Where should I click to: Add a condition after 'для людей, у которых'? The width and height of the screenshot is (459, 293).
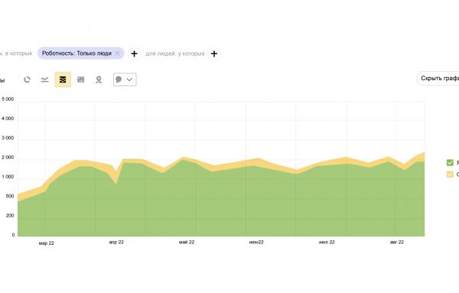[x=214, y=53]
